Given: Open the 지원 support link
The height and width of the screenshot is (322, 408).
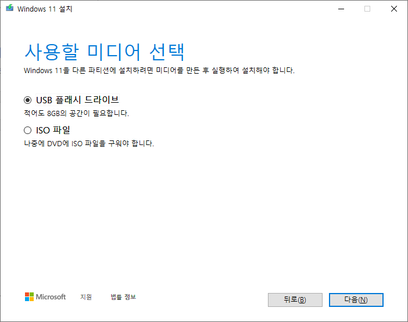Looking at the screenshot, I should point(86,297).
